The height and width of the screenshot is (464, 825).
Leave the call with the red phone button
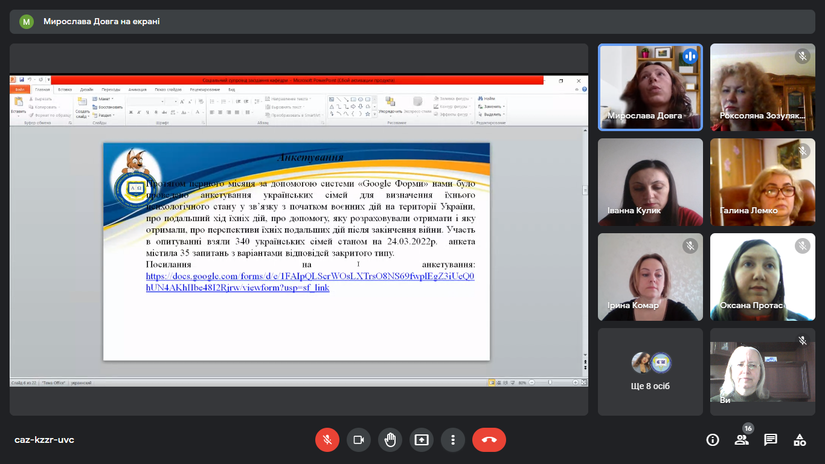pos(489,440)
